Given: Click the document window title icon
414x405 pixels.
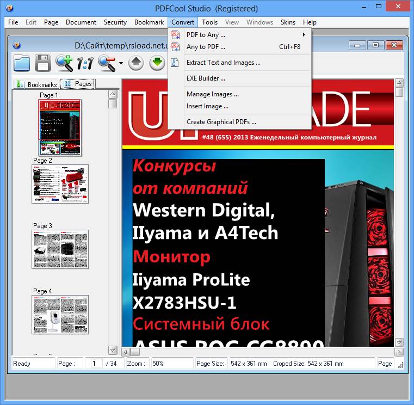Looking at the screenshot, I should pos(17,45).
